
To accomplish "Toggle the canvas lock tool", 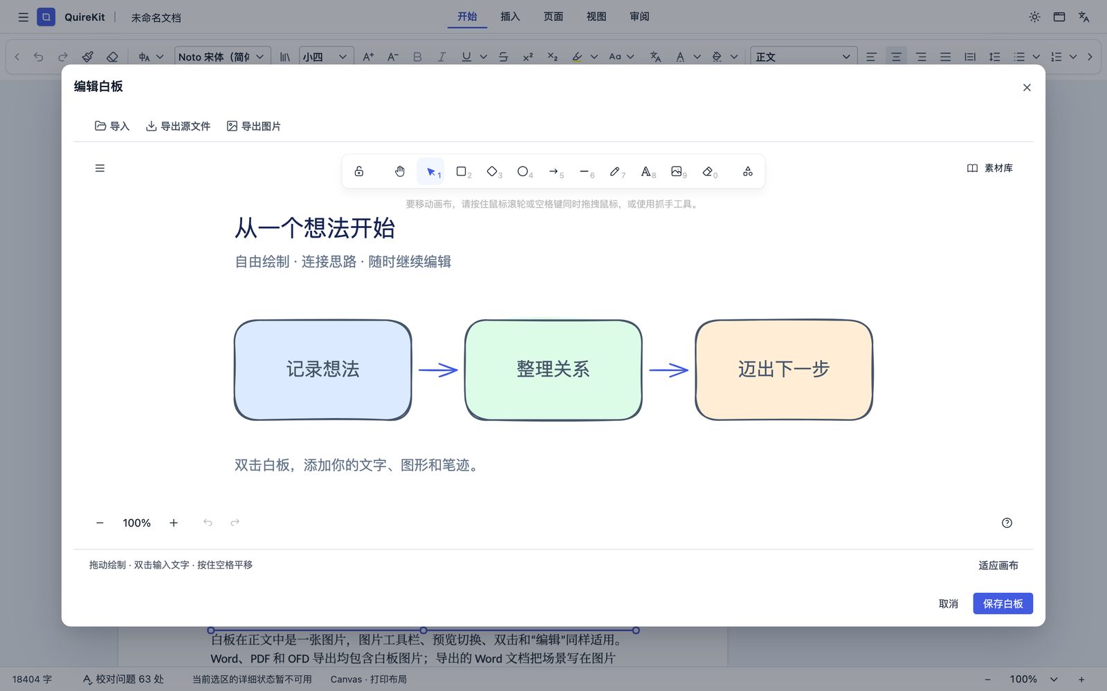I will (x=359, y=171).
